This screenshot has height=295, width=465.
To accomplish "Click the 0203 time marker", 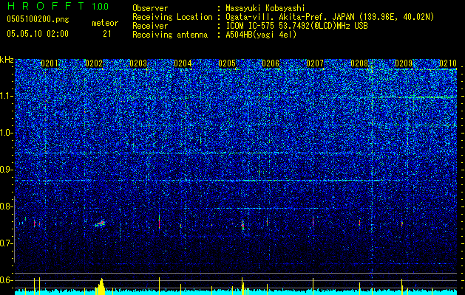I will click(x=138, y=63).
